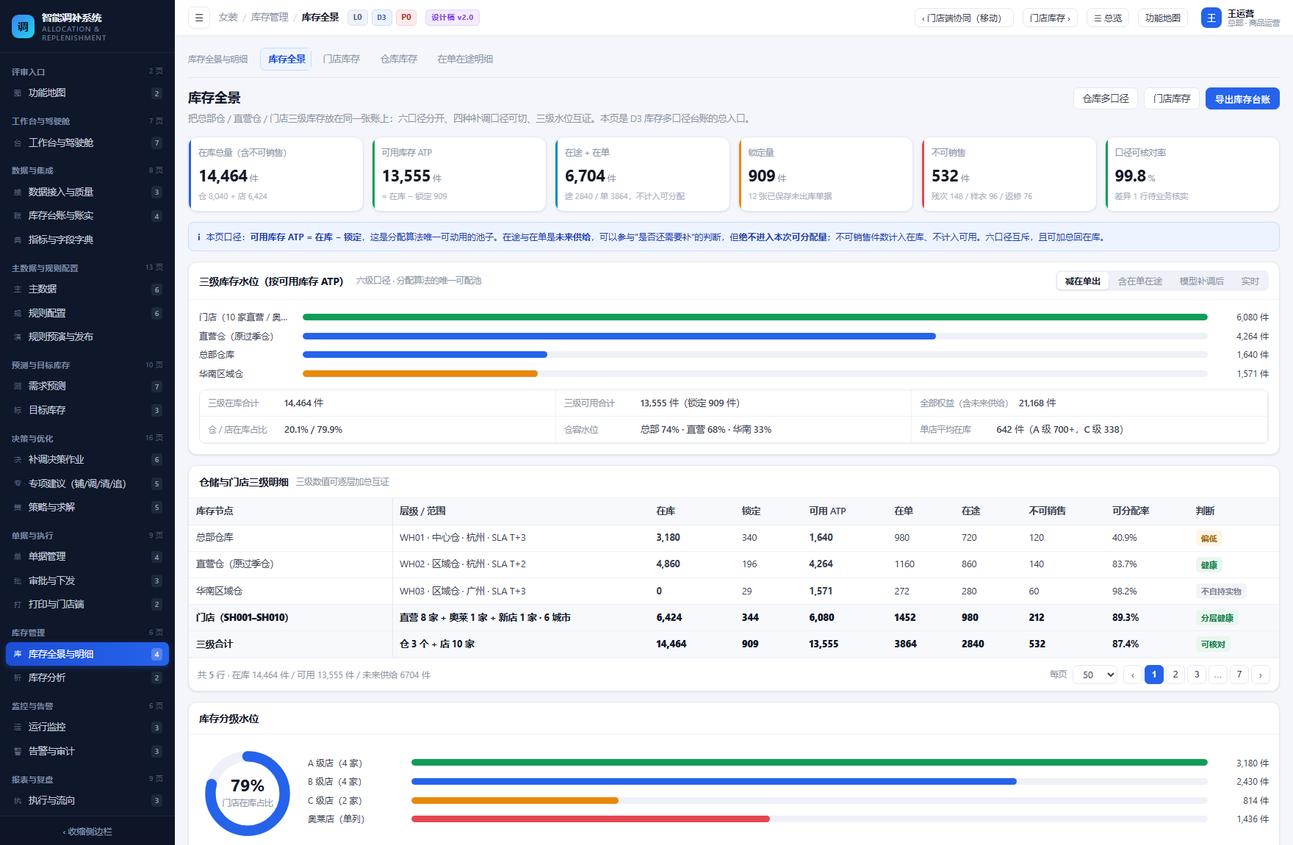This screenshot has height=845, width=1293.
Task: Select the 实时 caliber toggle
Action: (1250, 281)
